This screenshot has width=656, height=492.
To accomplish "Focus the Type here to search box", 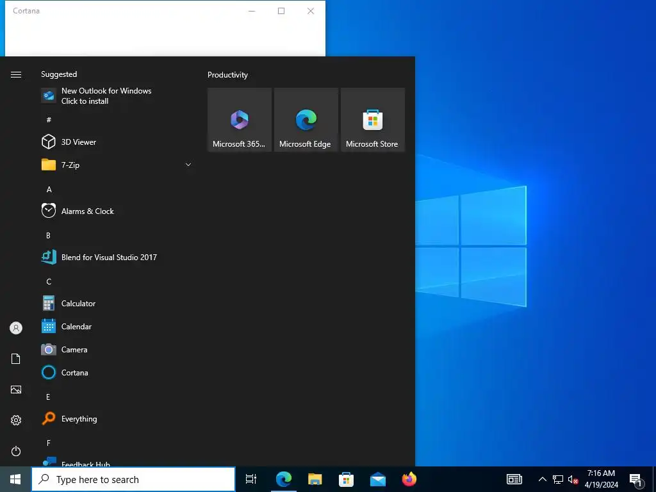I will [x=133, y=479].
